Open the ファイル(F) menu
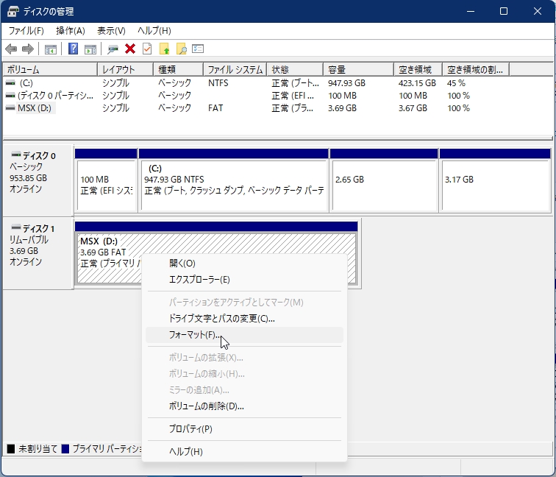Viewport: 556px width, 477px height. click(x=26, y=30)
